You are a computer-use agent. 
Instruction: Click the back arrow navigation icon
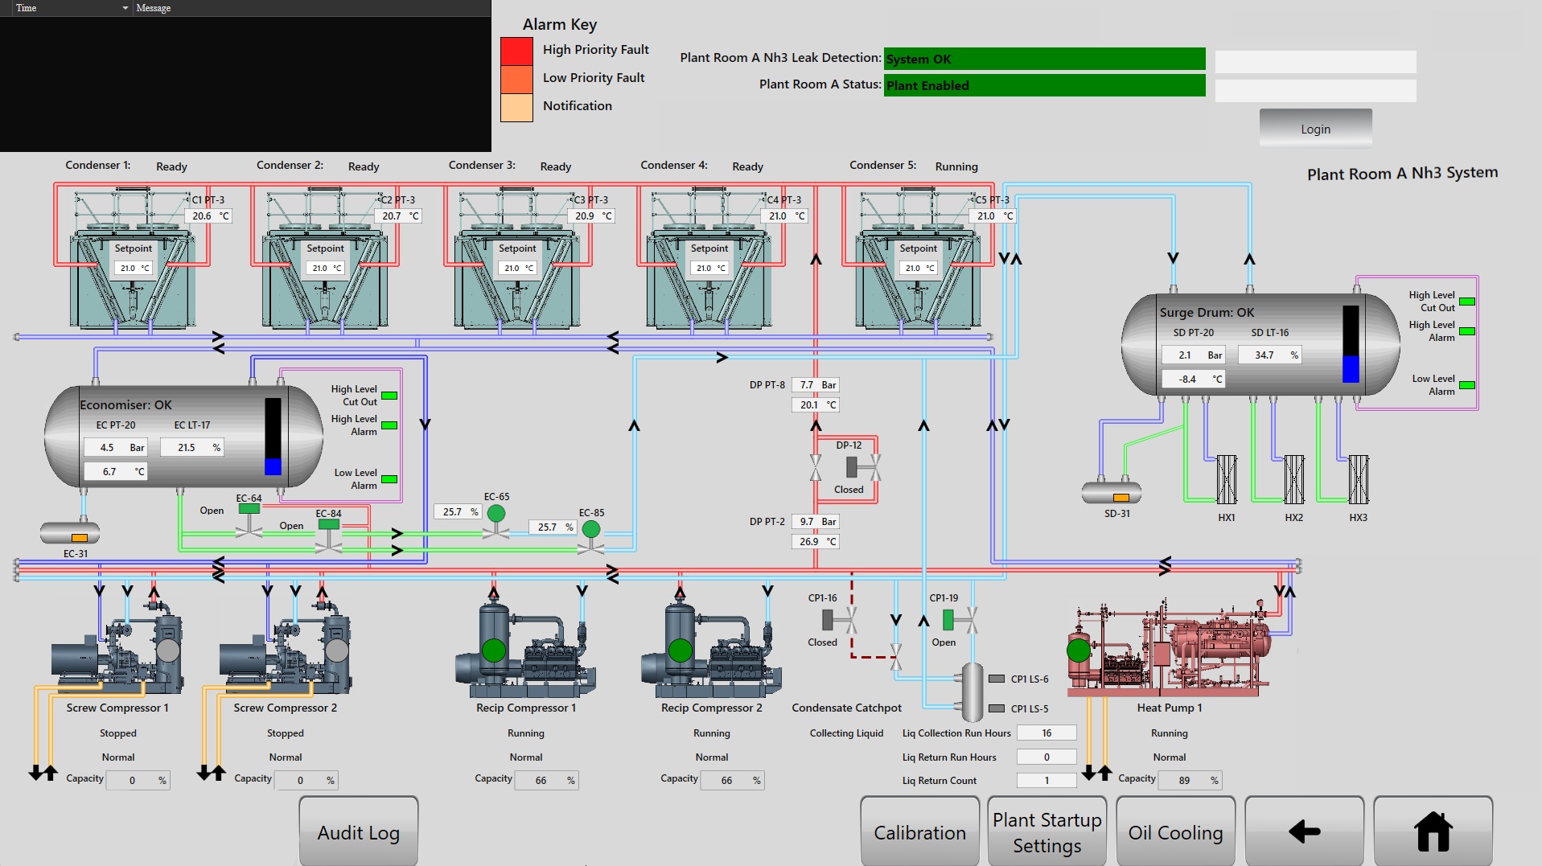pos(1305,831)
